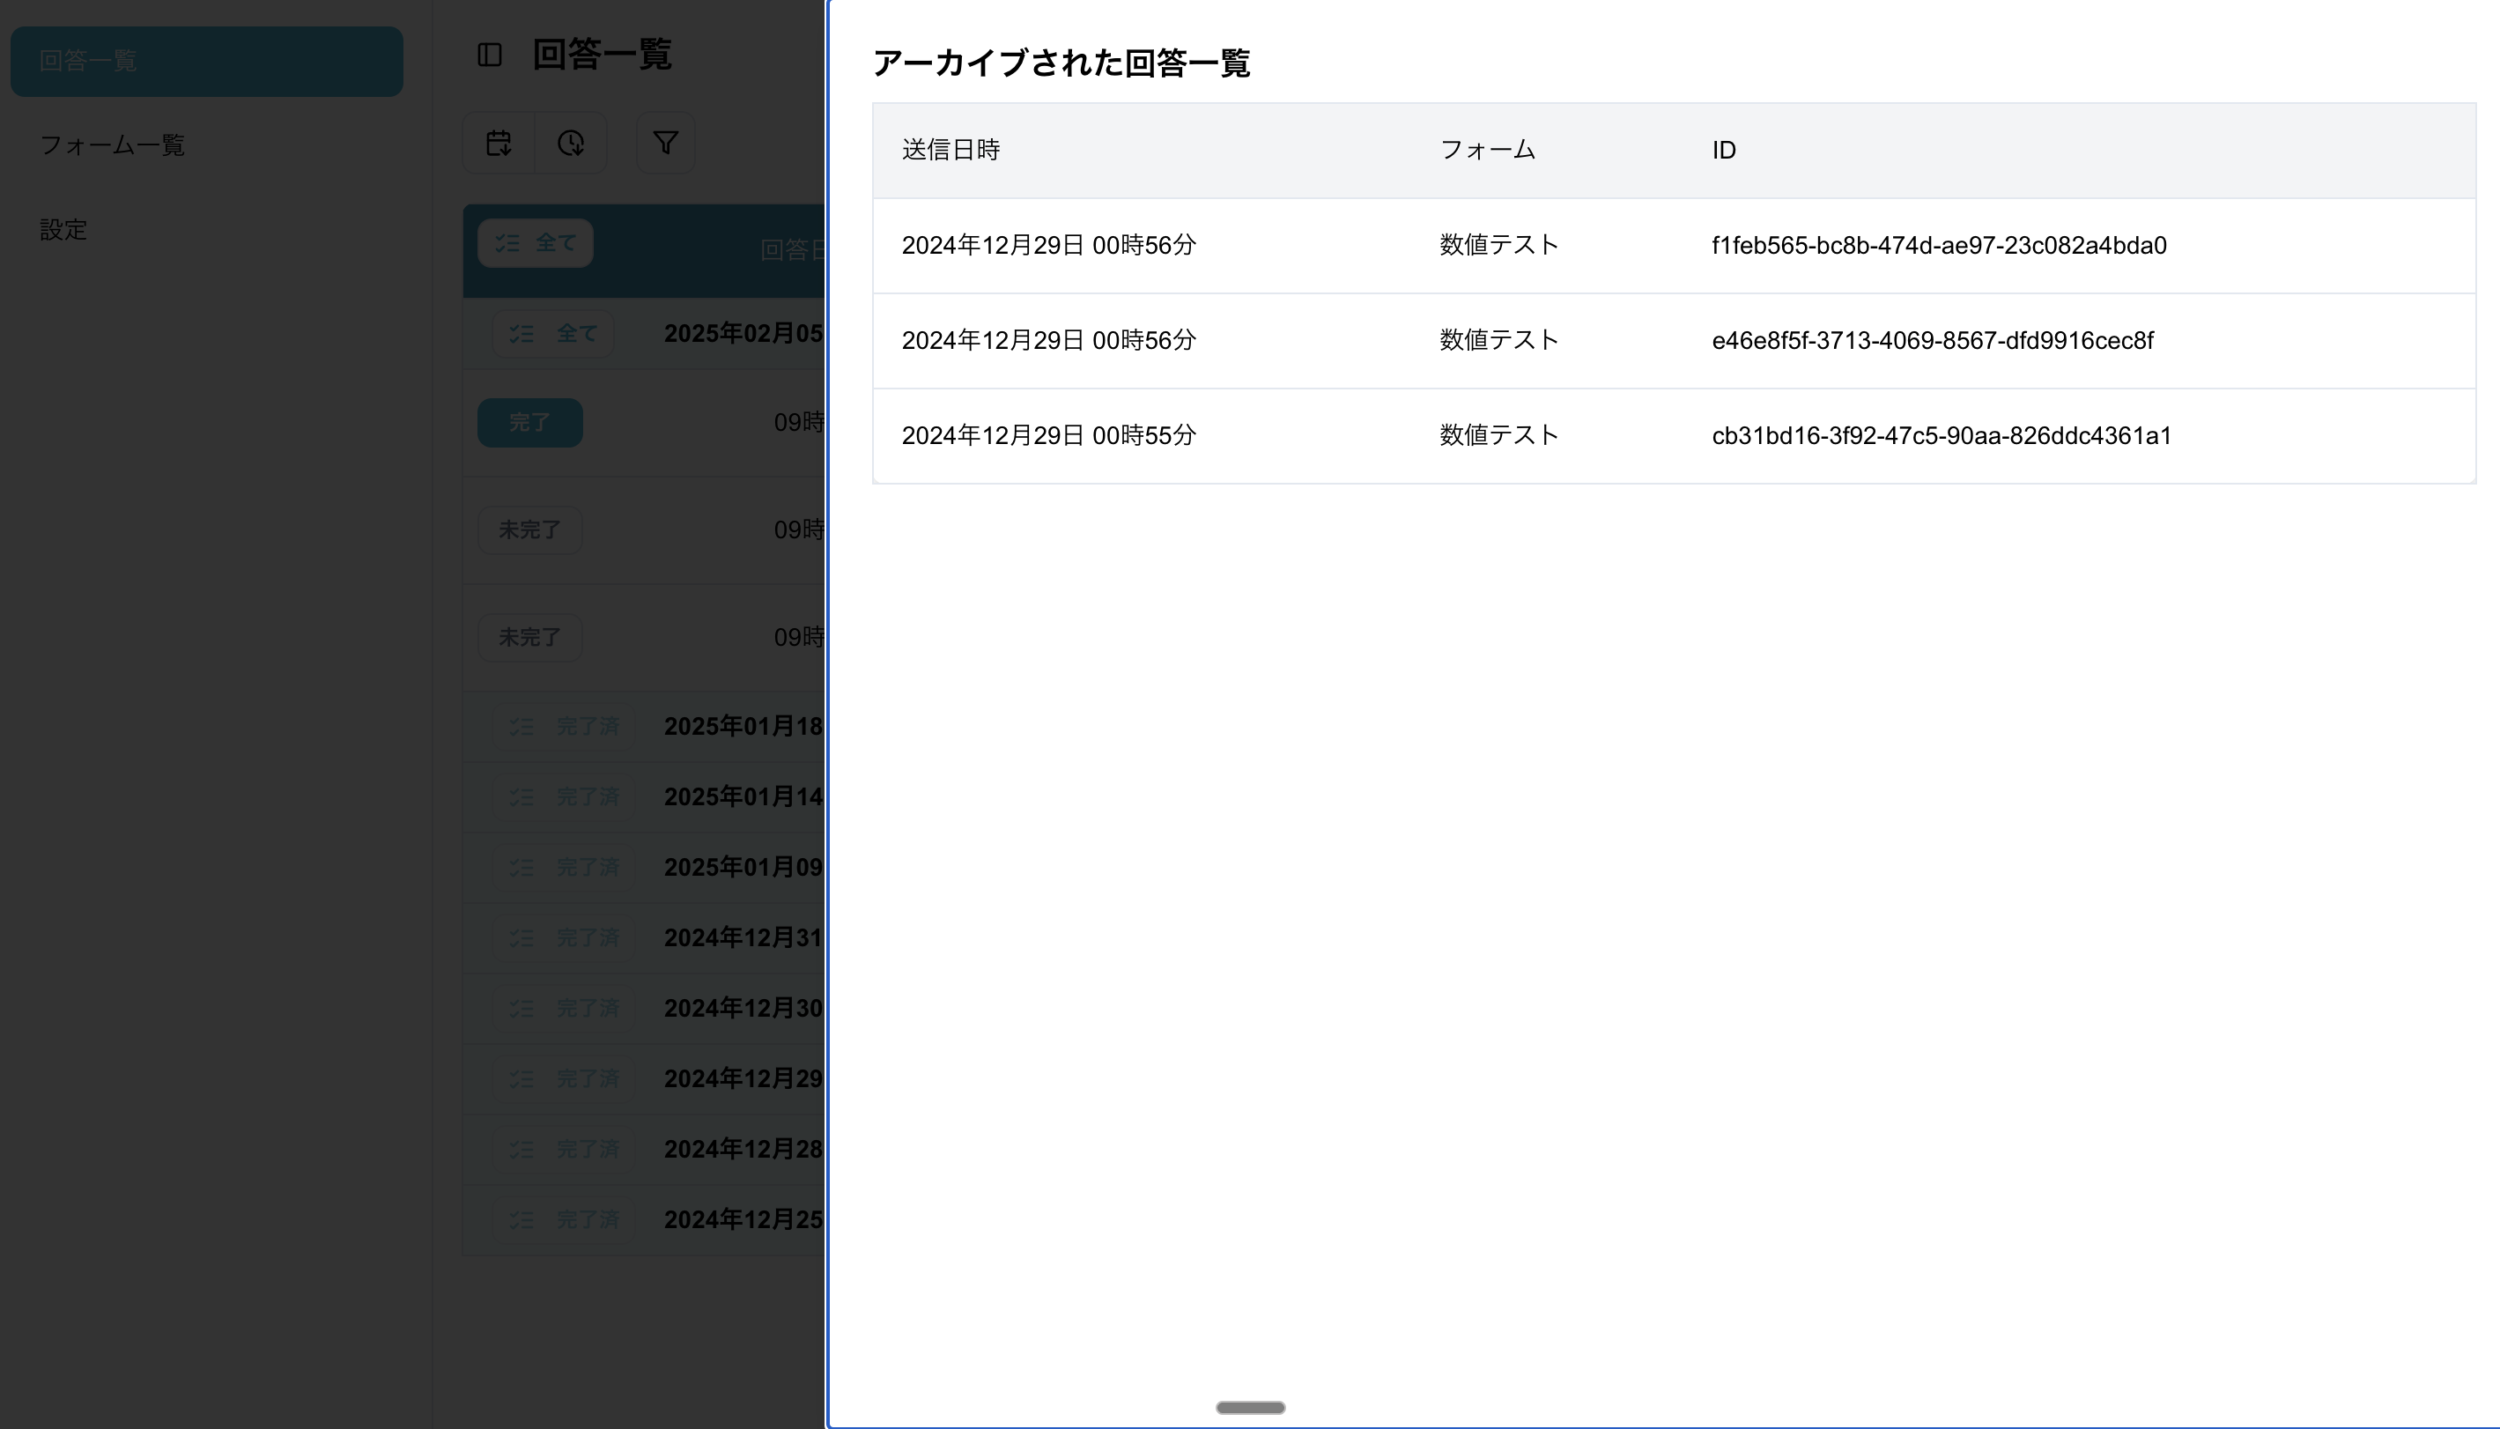The image size is (2500, 1429).
Task: Open 設定 in the sidebar
Action: (x=63, y=230)
